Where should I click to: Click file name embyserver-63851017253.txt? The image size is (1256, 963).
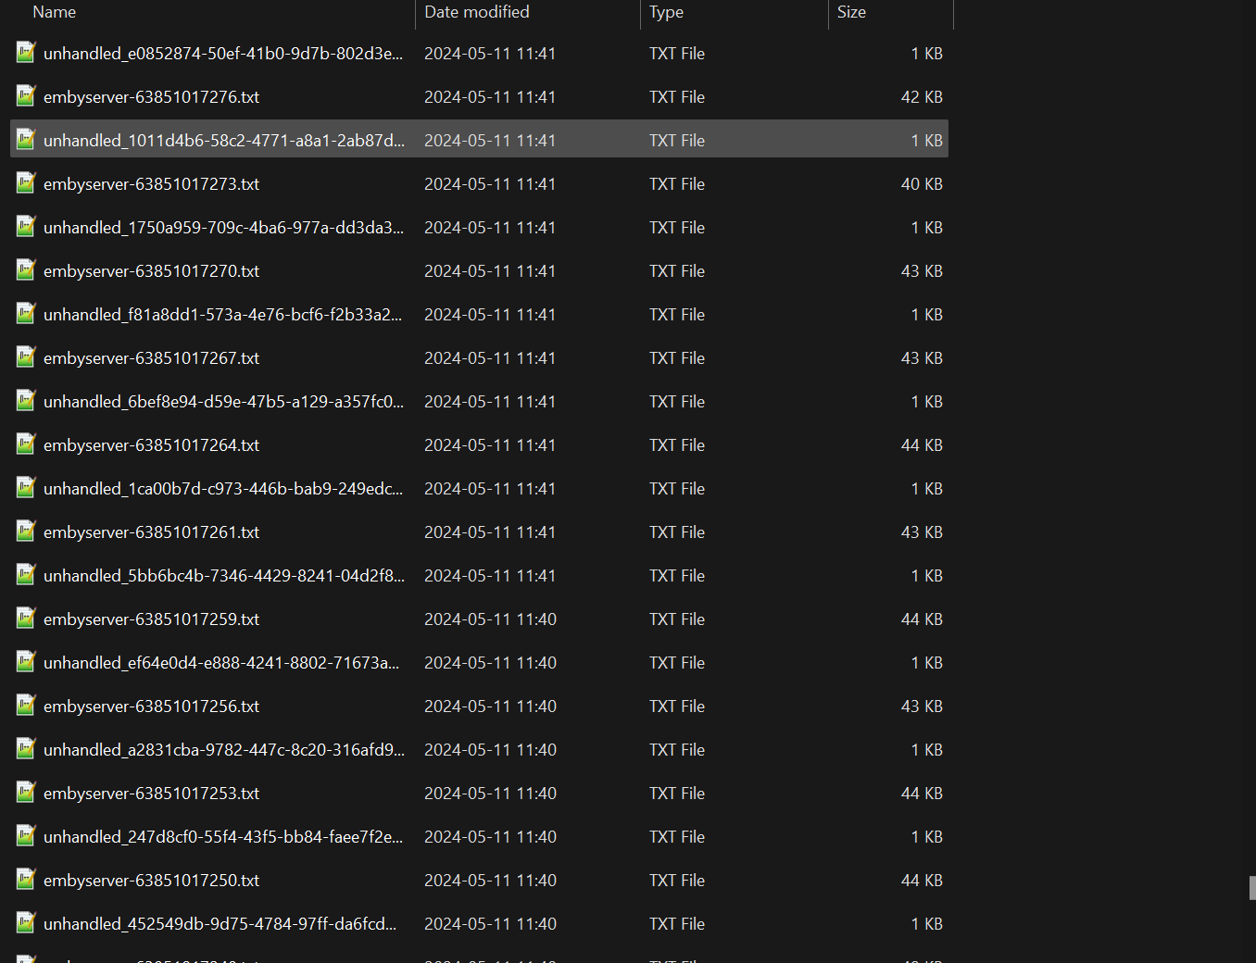(151, 794)
